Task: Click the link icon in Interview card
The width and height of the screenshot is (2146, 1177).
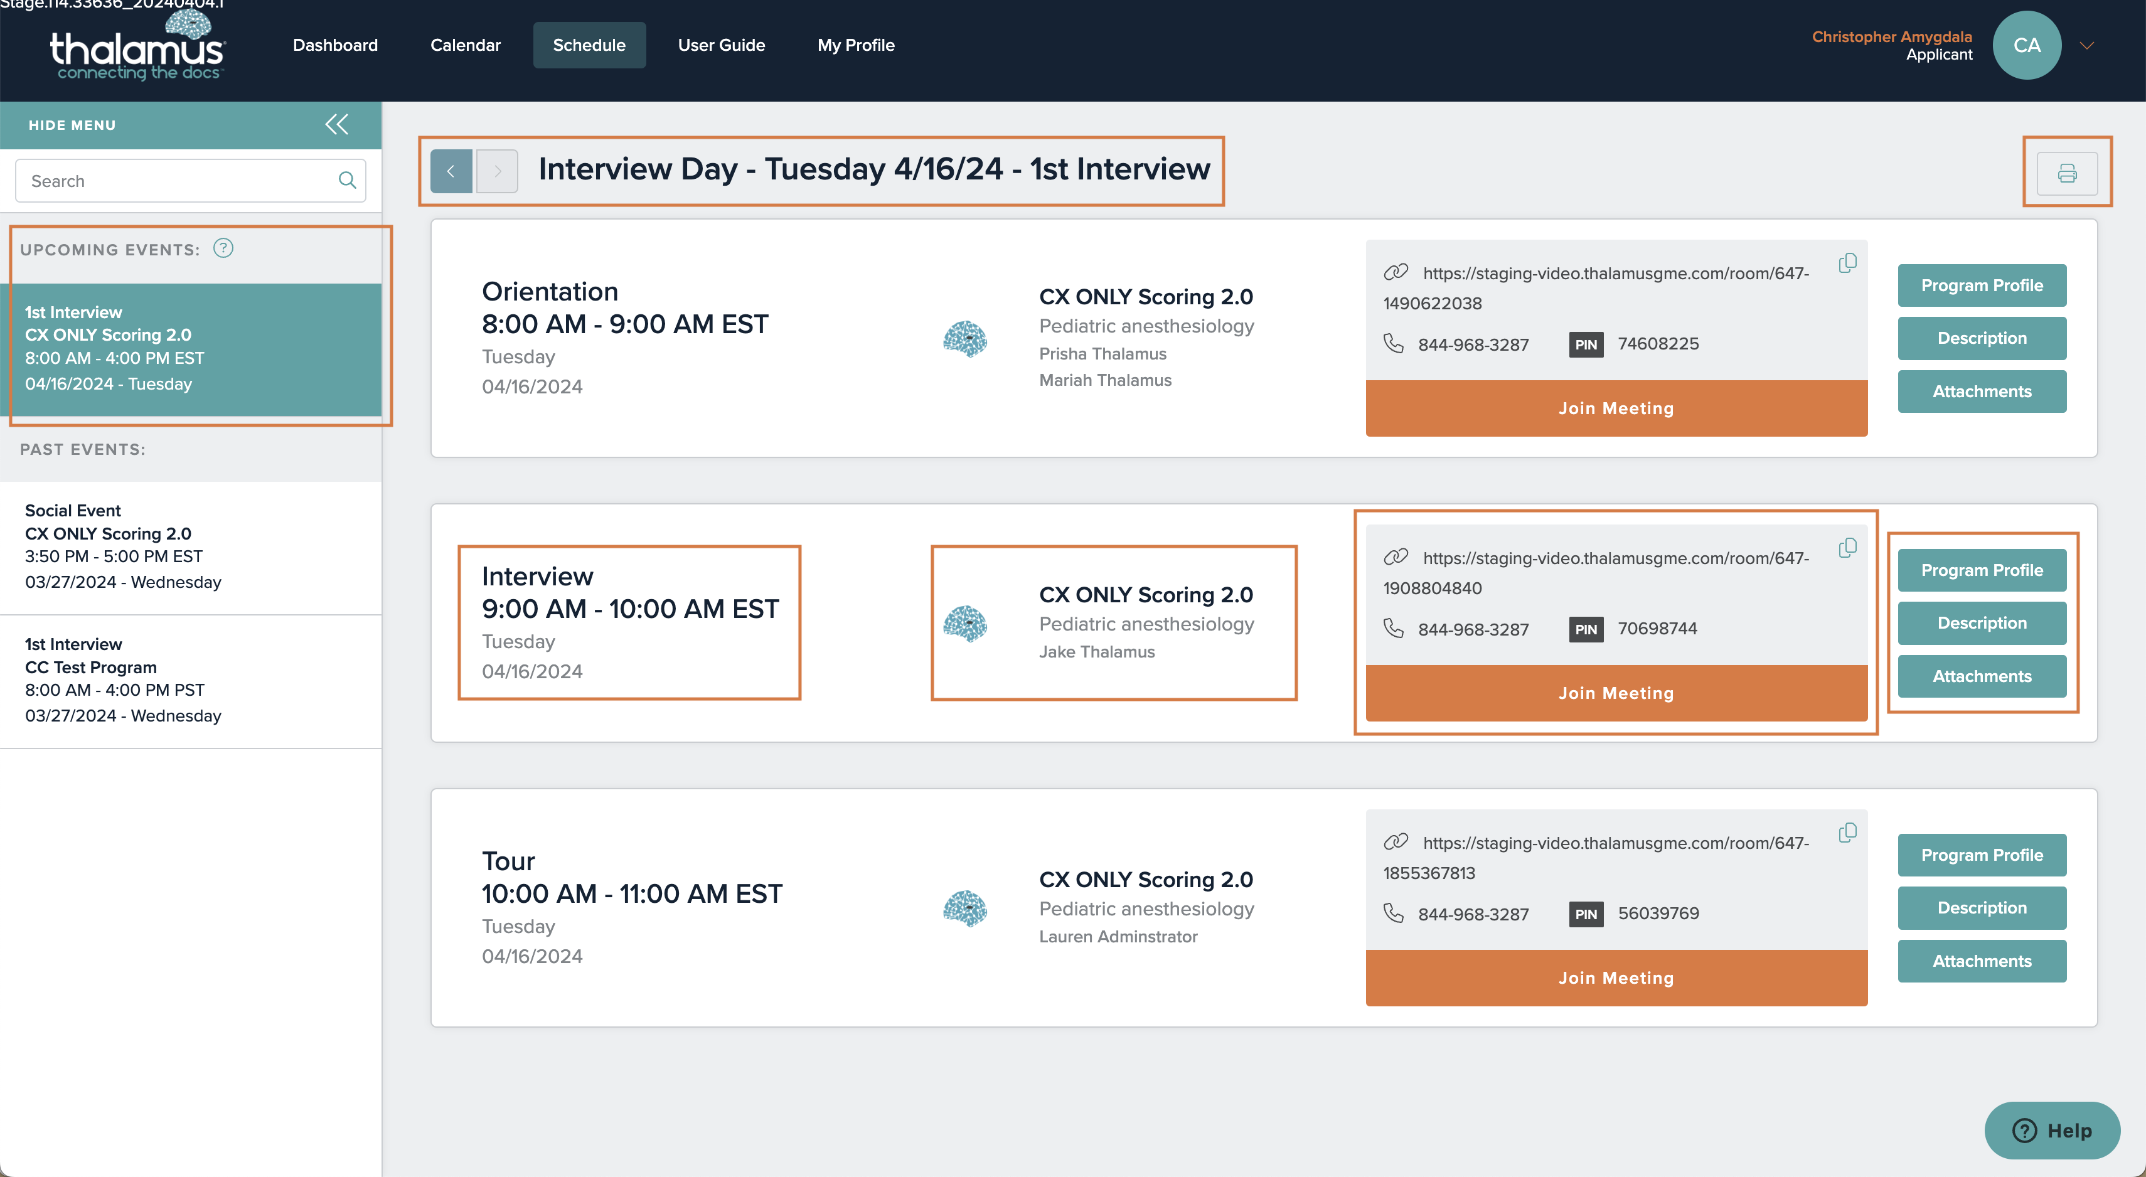Action: (1396, 557)
